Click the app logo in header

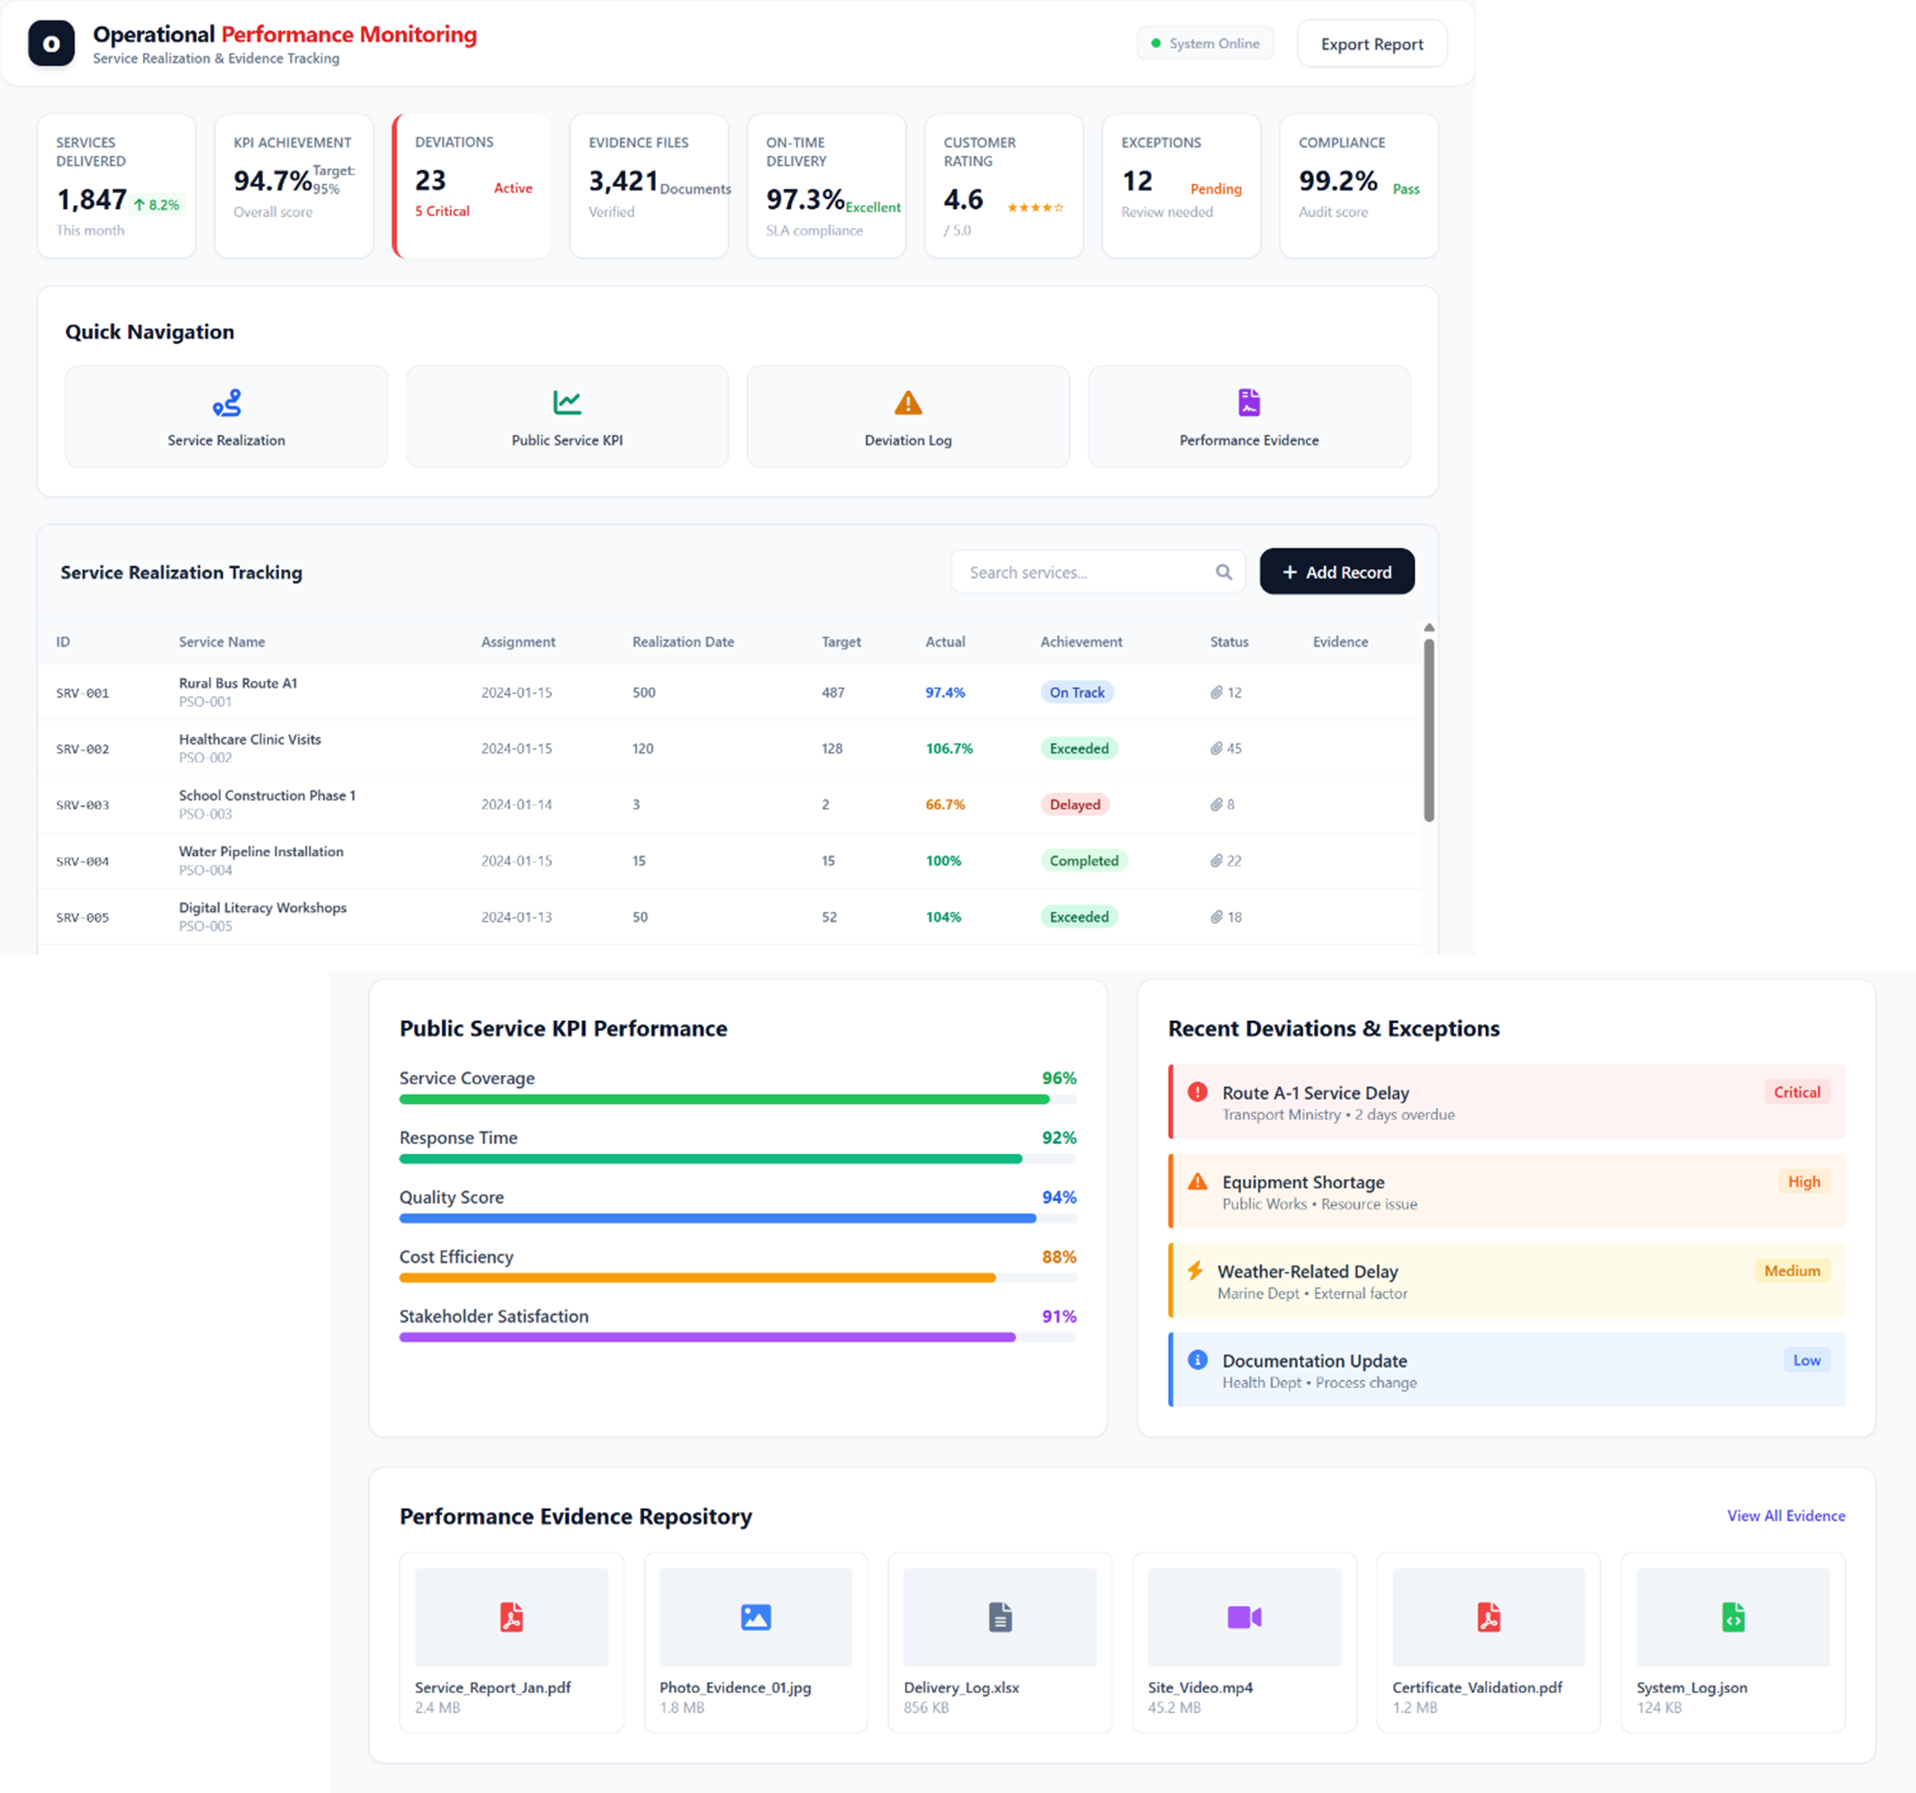[51, 44]
